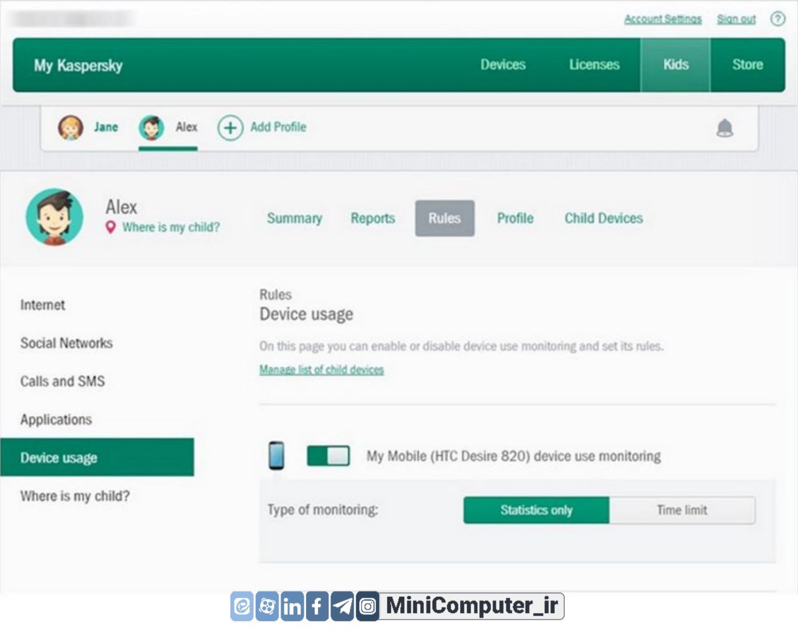The image size is (798, 638).
Task: Click Alex's large profile picture
Action: pyautogui.click(x=54, y=217)
